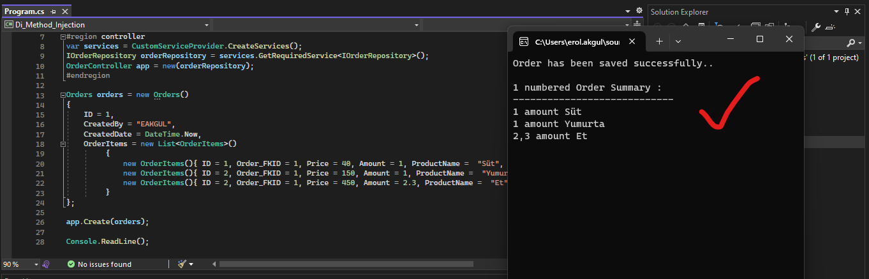The width and height of the screenshot is (869, 279).
Task: Open the Di_Method_Injection project dropdown
Action: coord(205,25)
